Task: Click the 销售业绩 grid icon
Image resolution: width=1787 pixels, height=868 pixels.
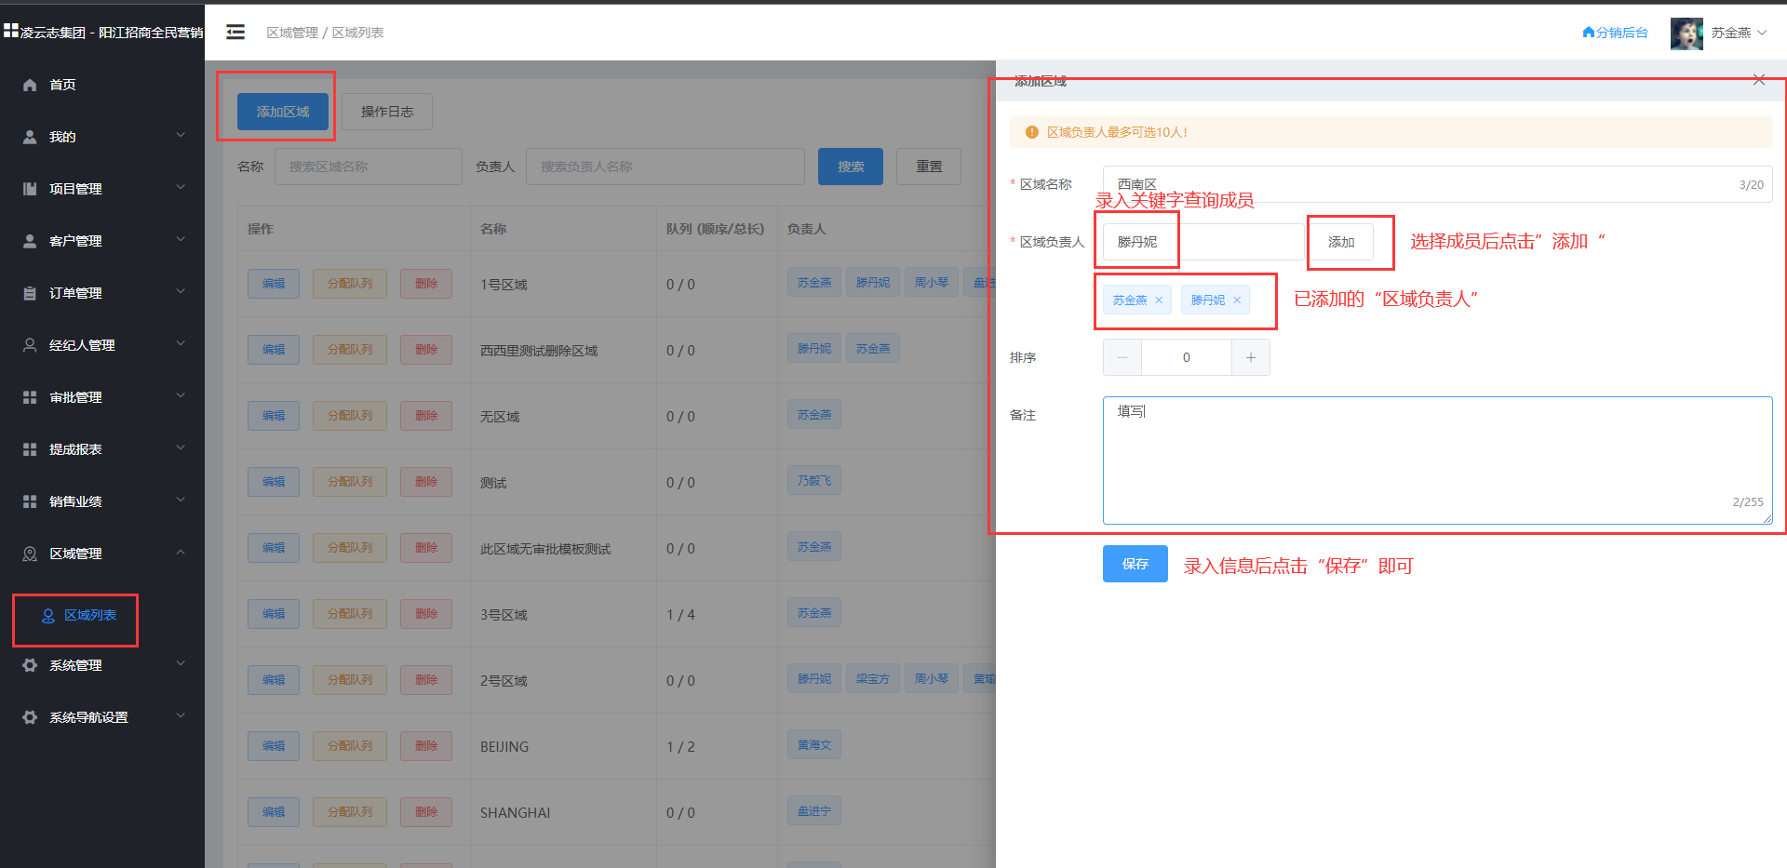Action: pos(30,501)
